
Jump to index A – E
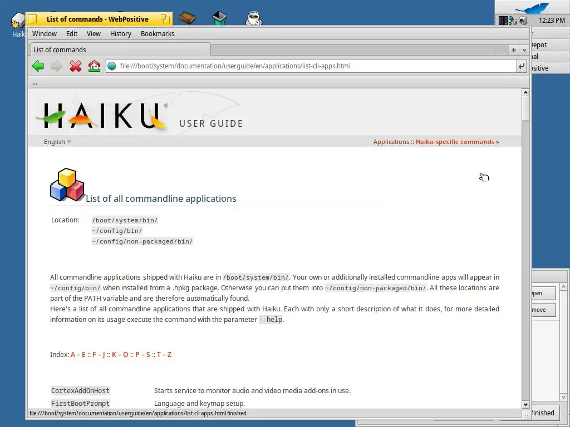[x=78, y=355]
